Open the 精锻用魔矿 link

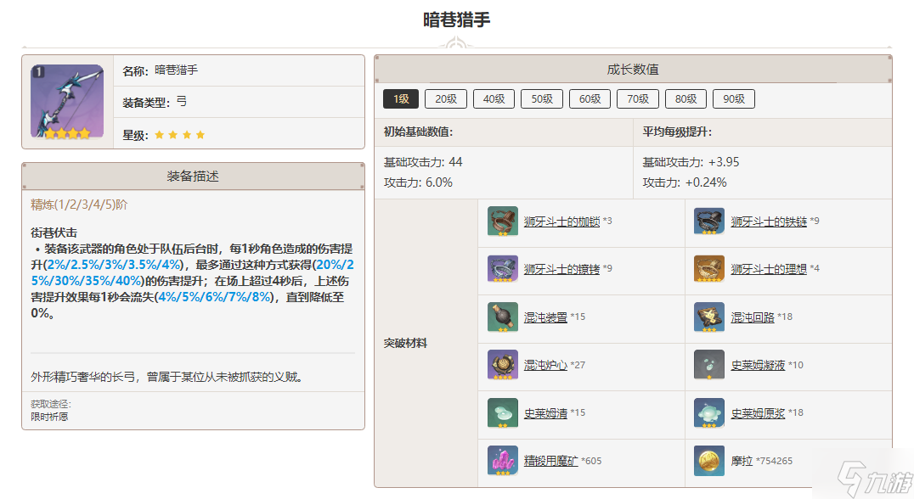pos(550,461)
